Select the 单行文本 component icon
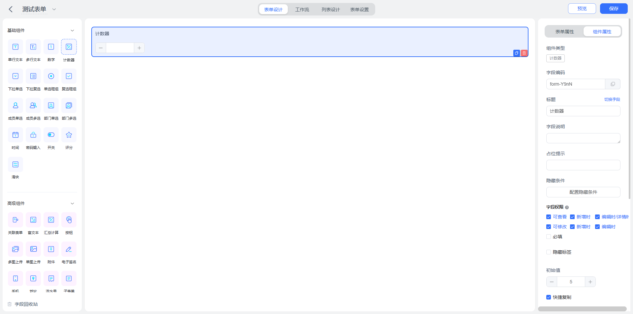The image size is (633, 314). [x=15, y=47]
